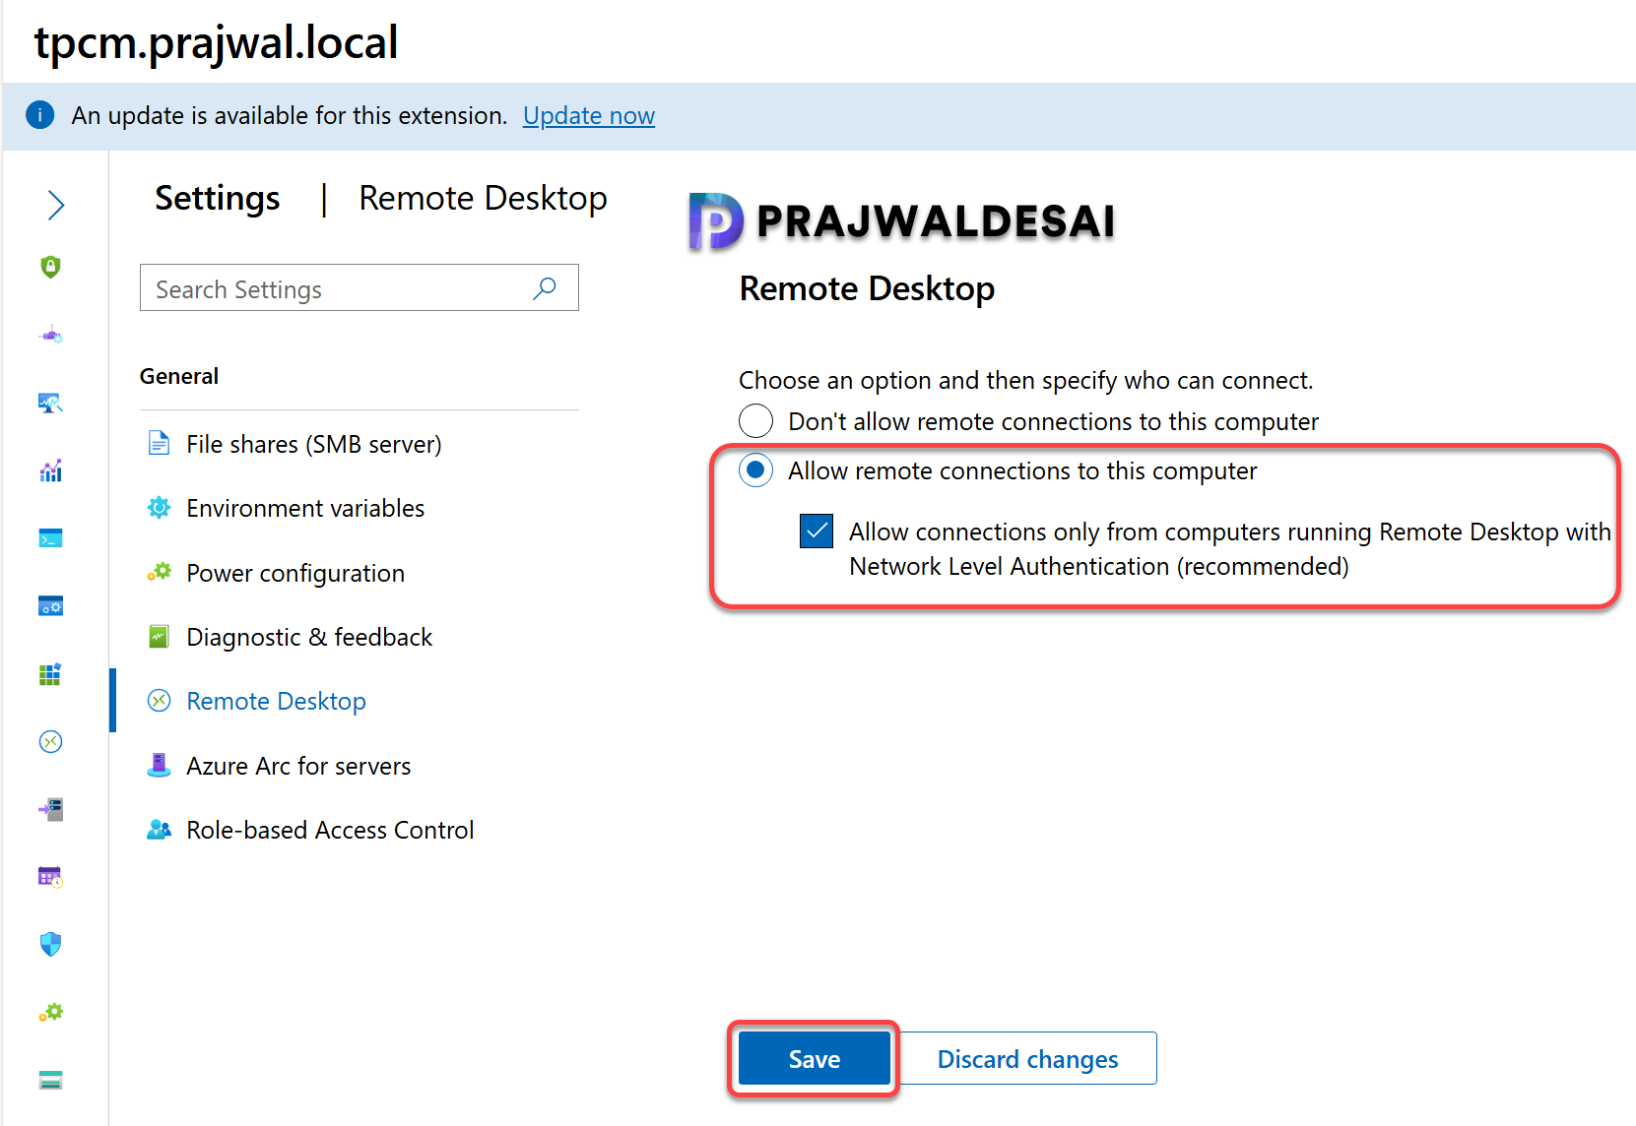Image resolution: width=1636 pixels, height=1126 pixels.
Task: Click Discard changes button
Action: click(x=1027, y=1058)
